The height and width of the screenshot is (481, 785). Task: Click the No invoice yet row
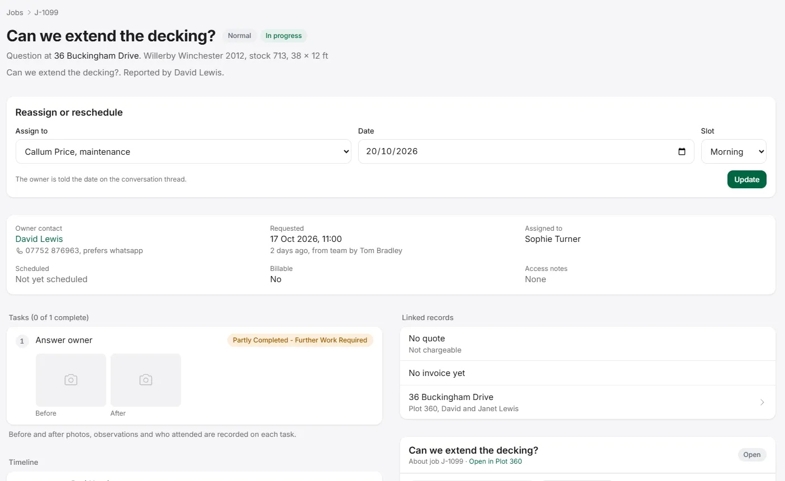click(588, 373)
